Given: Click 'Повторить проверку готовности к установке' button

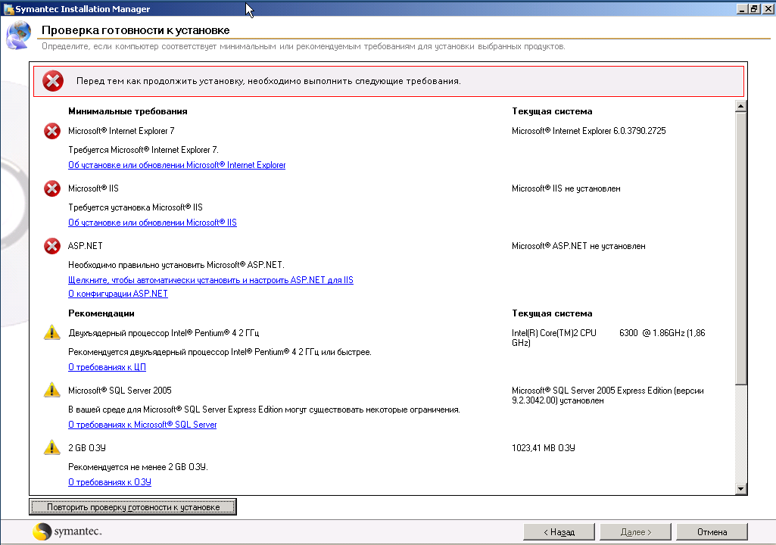Looking at the screenshot, I should [x=132, y=507].
